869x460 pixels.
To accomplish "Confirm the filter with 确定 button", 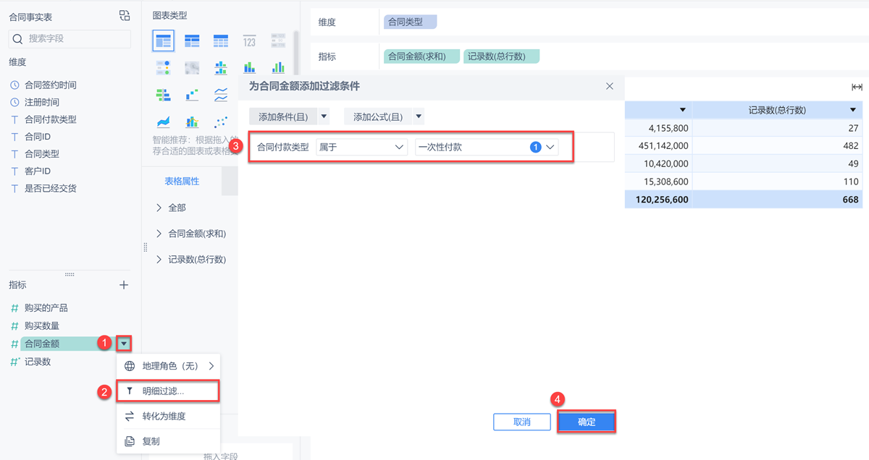I will (587, 422).
